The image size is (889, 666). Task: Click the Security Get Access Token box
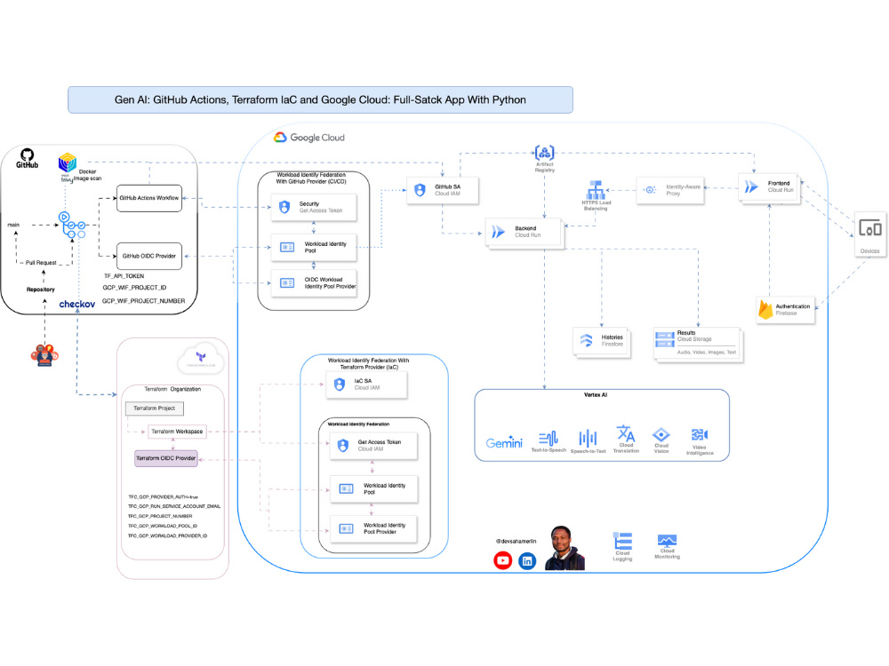click(314, 207)
